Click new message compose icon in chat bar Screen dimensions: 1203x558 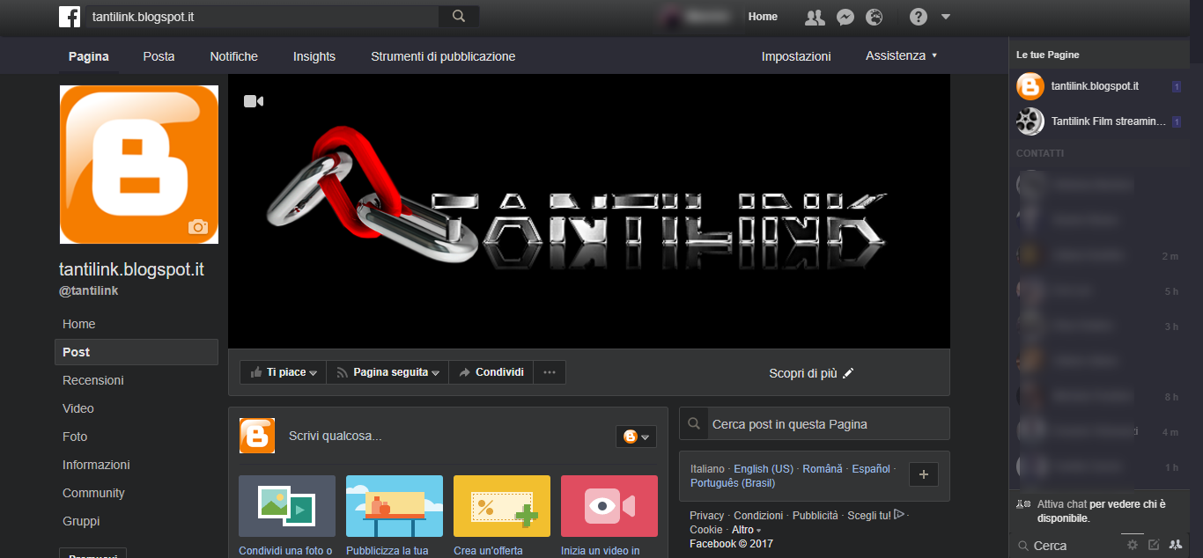[1154, 545]
